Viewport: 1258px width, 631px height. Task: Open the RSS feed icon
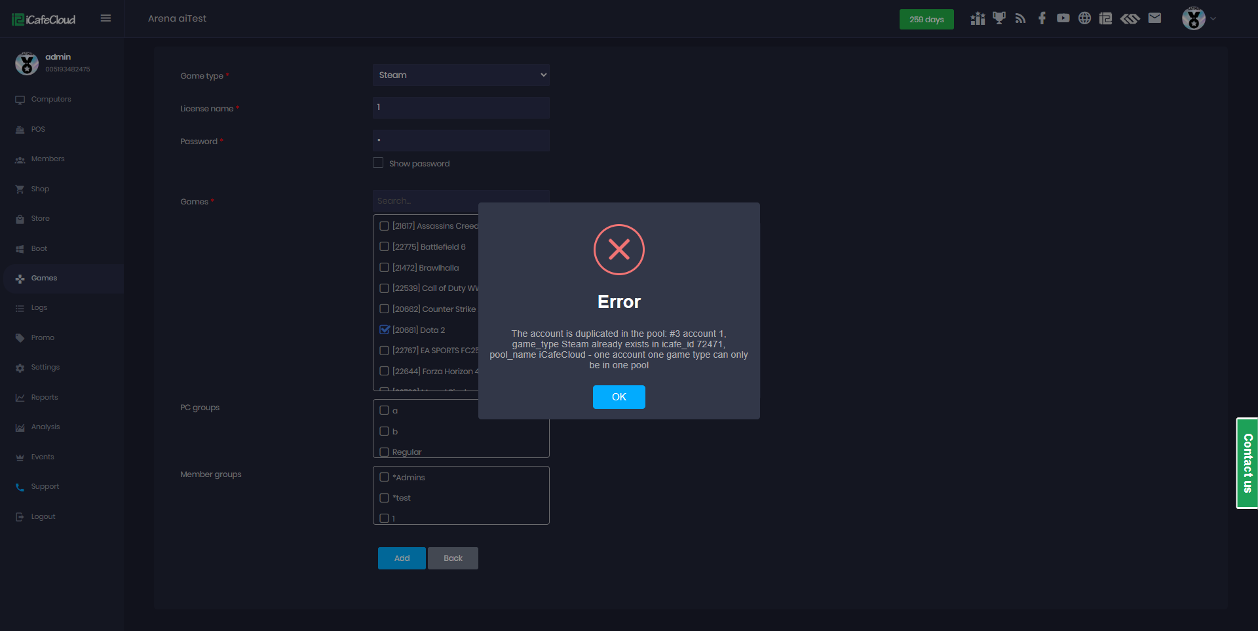pyautogui.click(x=1020, y=18)
